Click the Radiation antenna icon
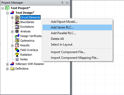 coord(17,55)
